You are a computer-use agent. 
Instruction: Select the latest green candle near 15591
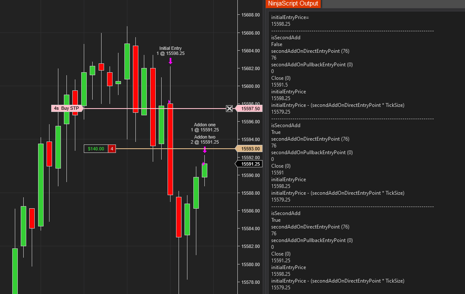pos(205,170)
